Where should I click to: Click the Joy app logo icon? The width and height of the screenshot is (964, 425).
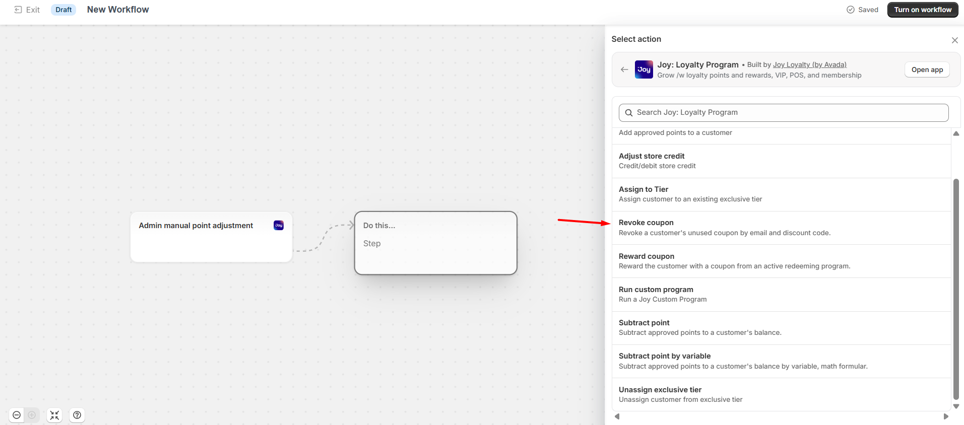click(x=644, y=69)
